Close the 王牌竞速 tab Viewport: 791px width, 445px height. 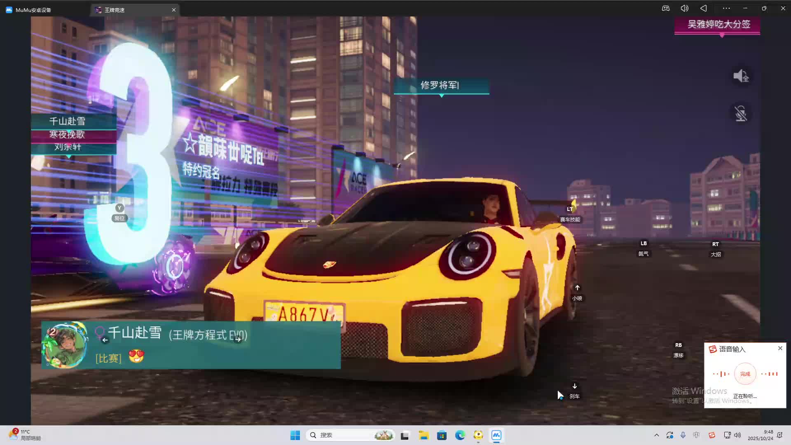(x=174, y=10)
